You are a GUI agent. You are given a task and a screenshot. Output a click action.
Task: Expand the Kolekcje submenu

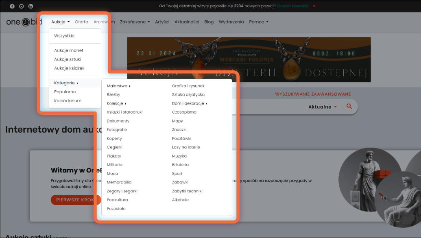pos(116,103)
